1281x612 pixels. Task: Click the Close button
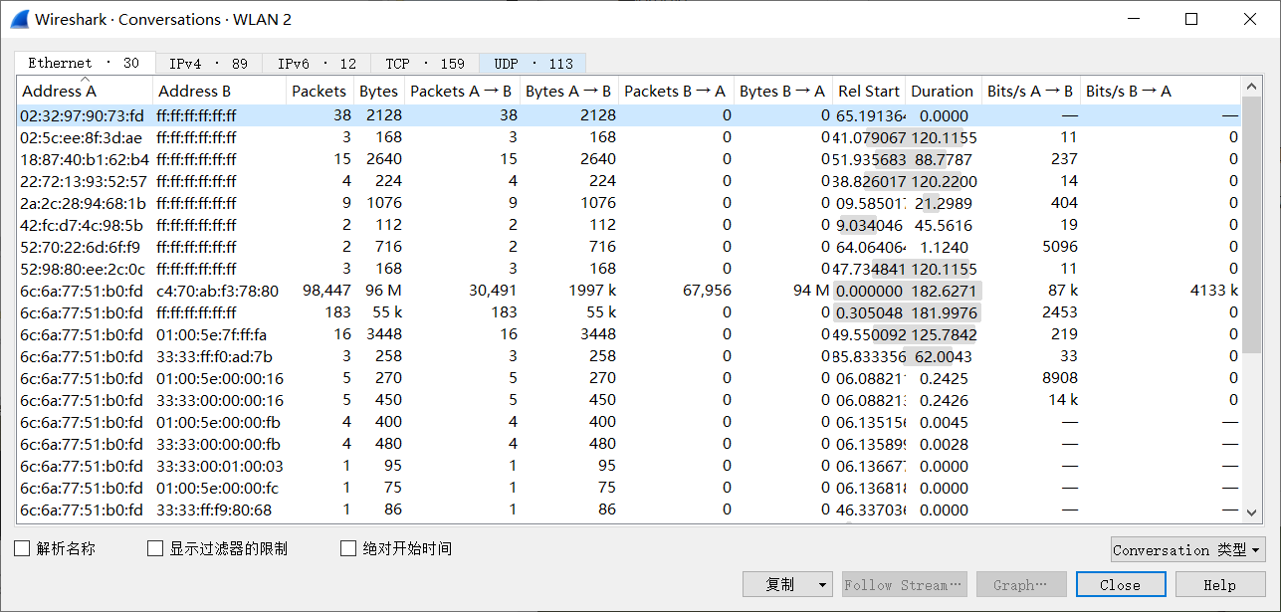pos(1120,585)
